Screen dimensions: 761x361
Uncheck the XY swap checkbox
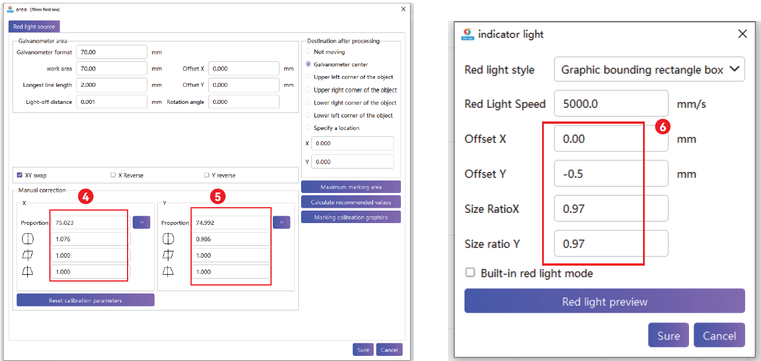20,175
